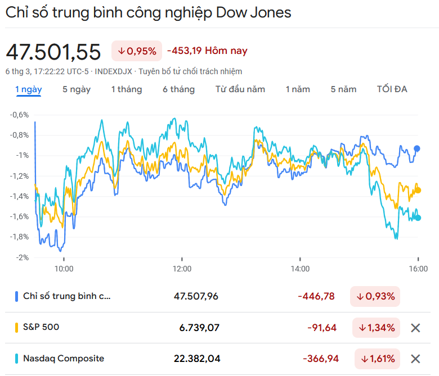Click the Dow Jones 0,93% decline badge
Viewport: 439px width, 376px height.
tap(375, 296)
